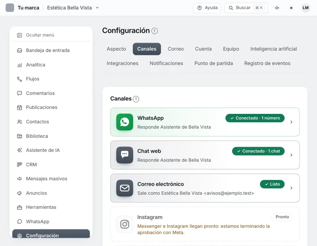Go to the Inteligencia artificial tab
This screenshot has width=317, height=246.
tap(273, 49)
